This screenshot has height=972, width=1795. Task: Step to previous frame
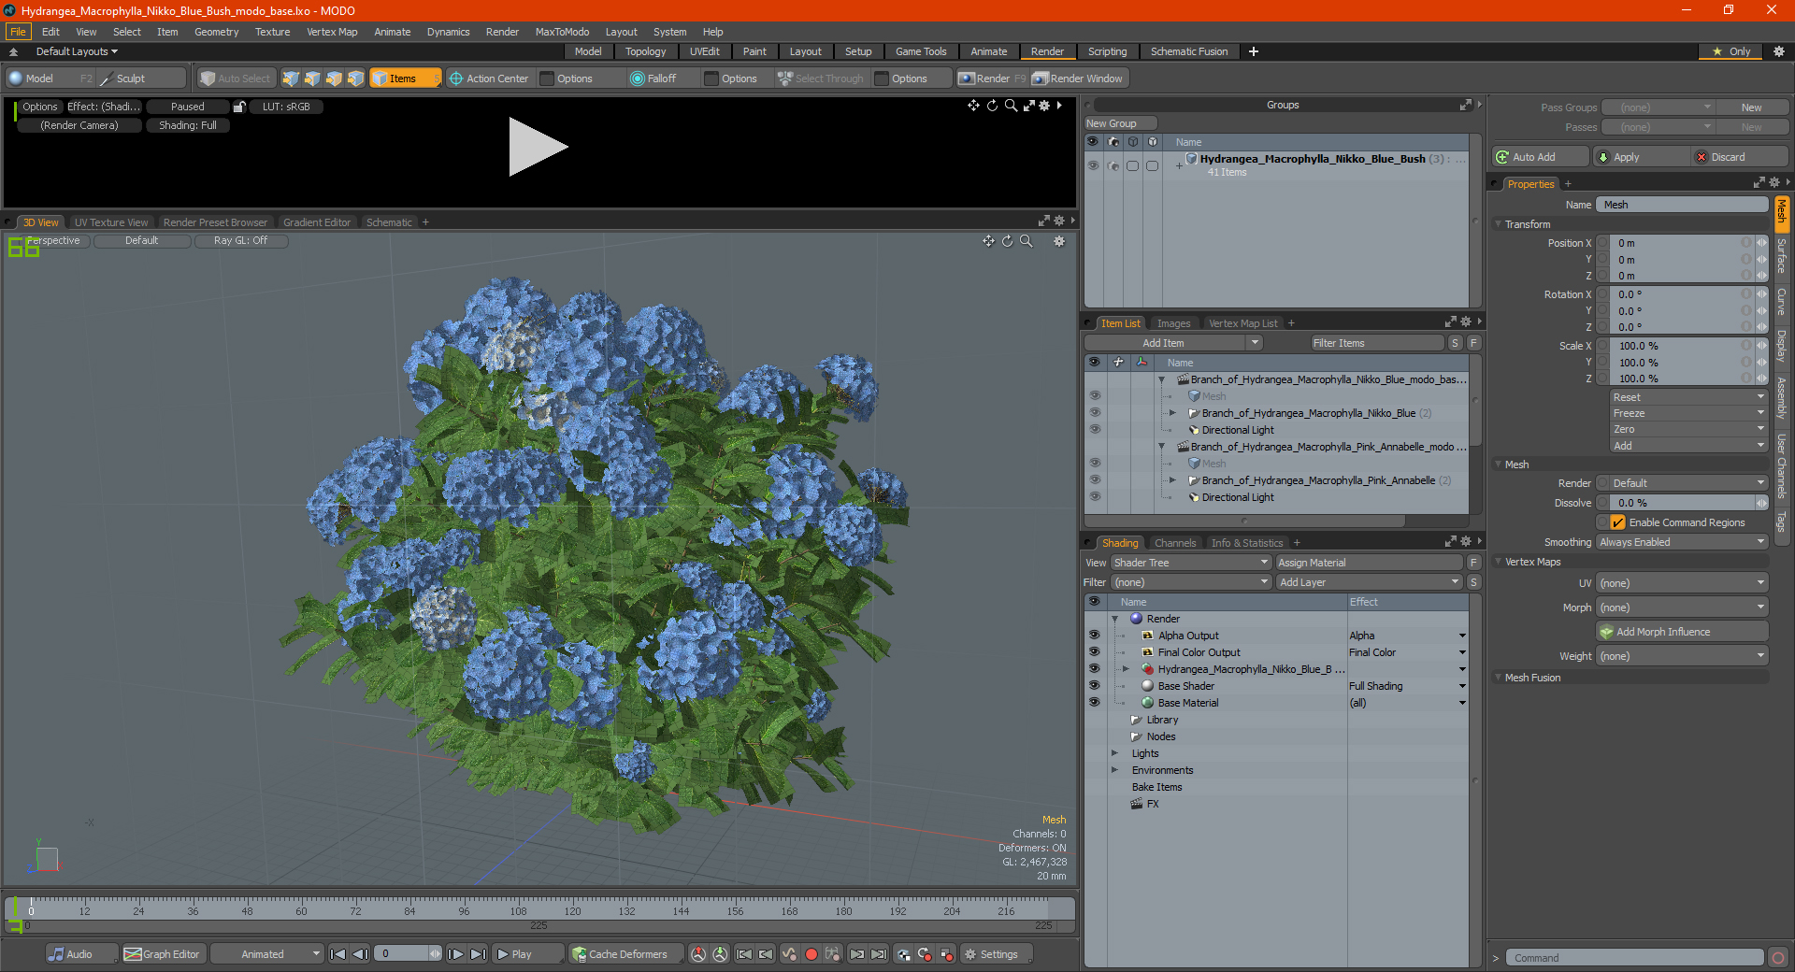(x=360, y=954)
